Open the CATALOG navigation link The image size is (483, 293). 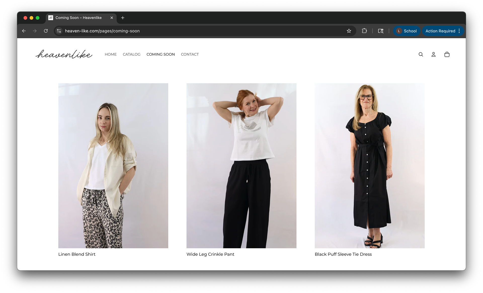pyautogui.click(x=132, y=54)
